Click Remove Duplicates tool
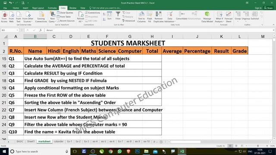Screen dimensions: 276x155 coord(158,17)
